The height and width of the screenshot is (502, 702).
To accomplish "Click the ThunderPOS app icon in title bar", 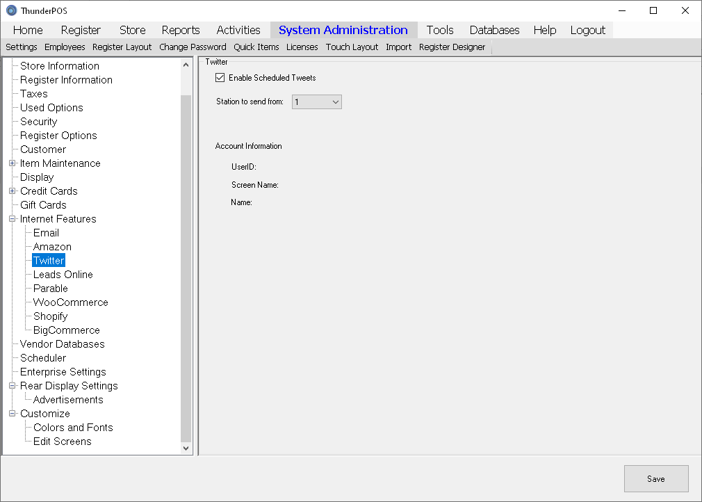I will click(x=12, y=10).
